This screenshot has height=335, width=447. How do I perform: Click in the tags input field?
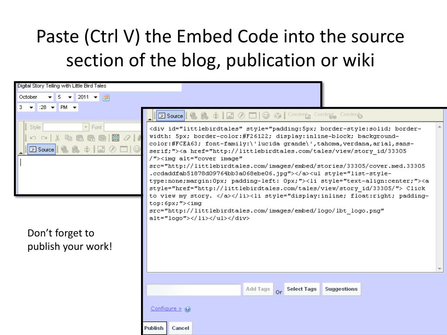click(193, 290)
